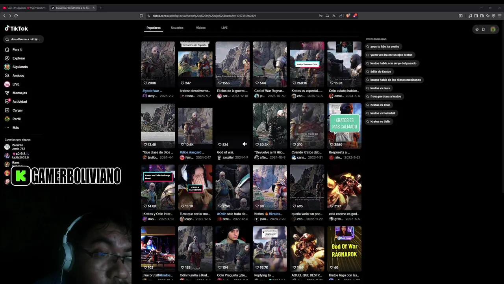Open site settings icon in address bar
504x284 pixels.
tap(149, 16)
